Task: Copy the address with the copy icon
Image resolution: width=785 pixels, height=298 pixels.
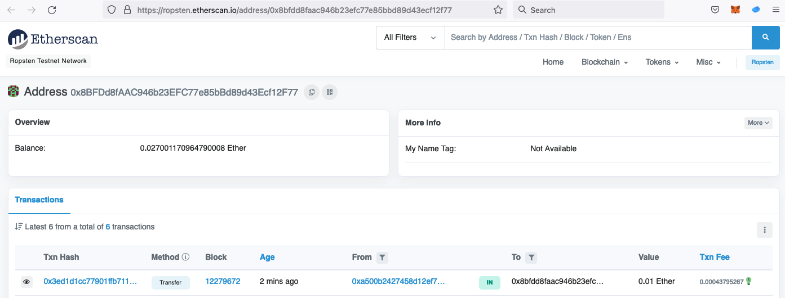Action: pyautogui.click(x=312, y=92)
